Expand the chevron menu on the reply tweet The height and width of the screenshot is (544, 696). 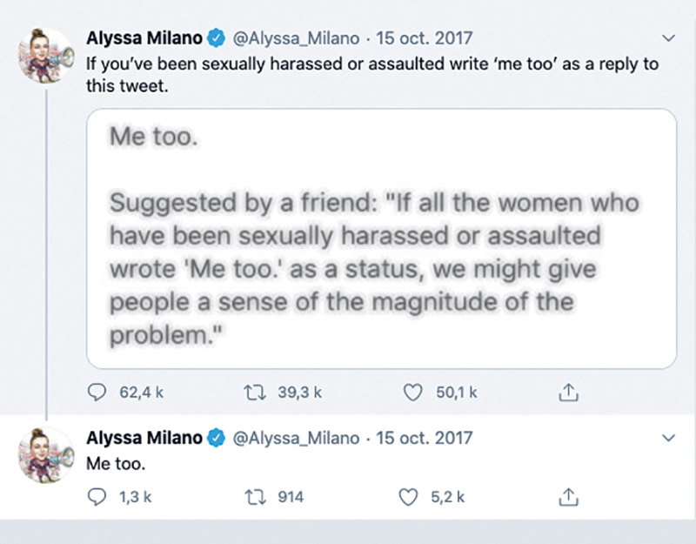668,436
